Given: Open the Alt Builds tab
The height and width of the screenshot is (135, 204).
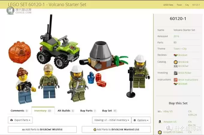Looking at the screenshot, I should [x=66, y=111].
